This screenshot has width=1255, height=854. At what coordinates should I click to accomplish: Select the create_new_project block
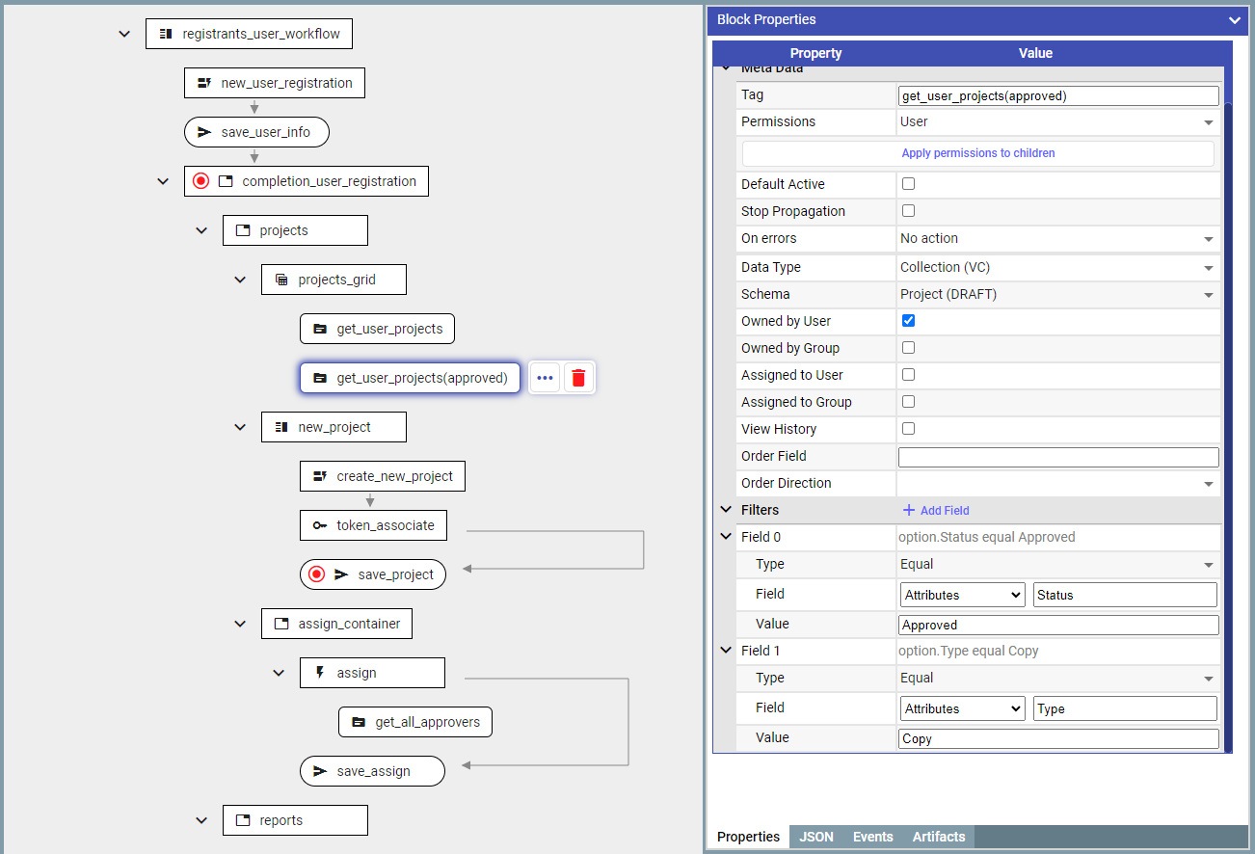tap(383, 476)
